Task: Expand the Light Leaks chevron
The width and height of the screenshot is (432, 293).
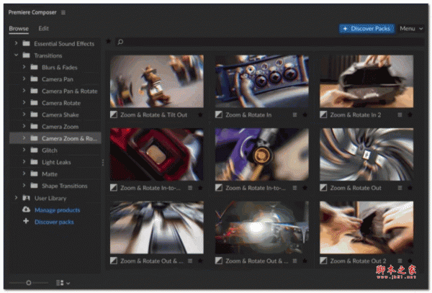Action: click(24, 162)
